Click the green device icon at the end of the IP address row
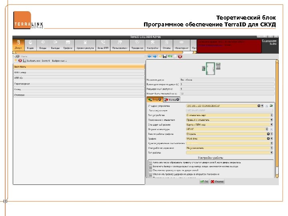This screenshot has width=288, height=216. (271, 106)
